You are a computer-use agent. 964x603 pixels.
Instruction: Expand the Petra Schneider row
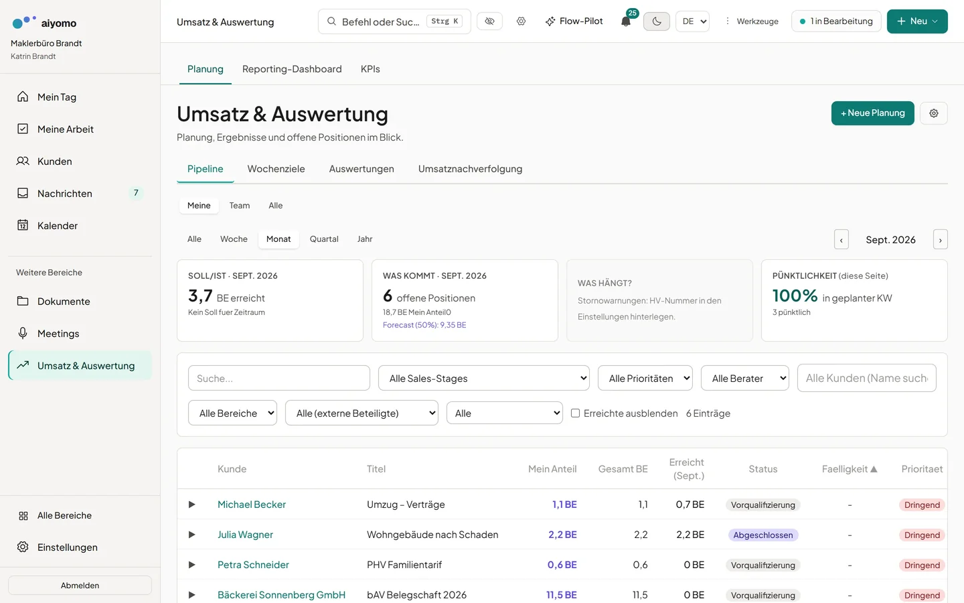click(x=191, y=565)
